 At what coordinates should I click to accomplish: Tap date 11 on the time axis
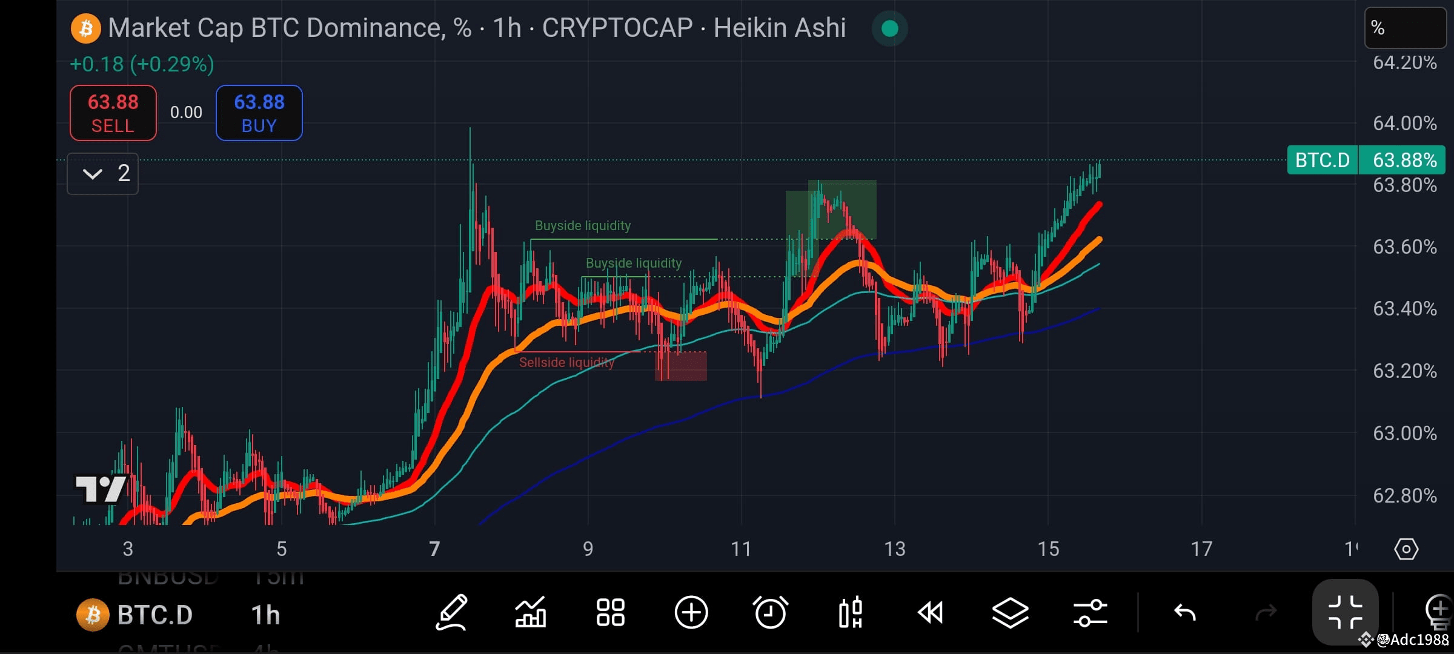pos(741,549)
